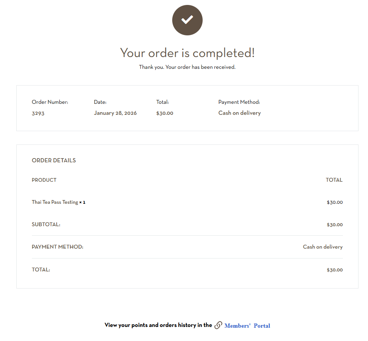Open the Members' Portal link
Viewport: 368px width, 341px height.
(x=247, y=326)
